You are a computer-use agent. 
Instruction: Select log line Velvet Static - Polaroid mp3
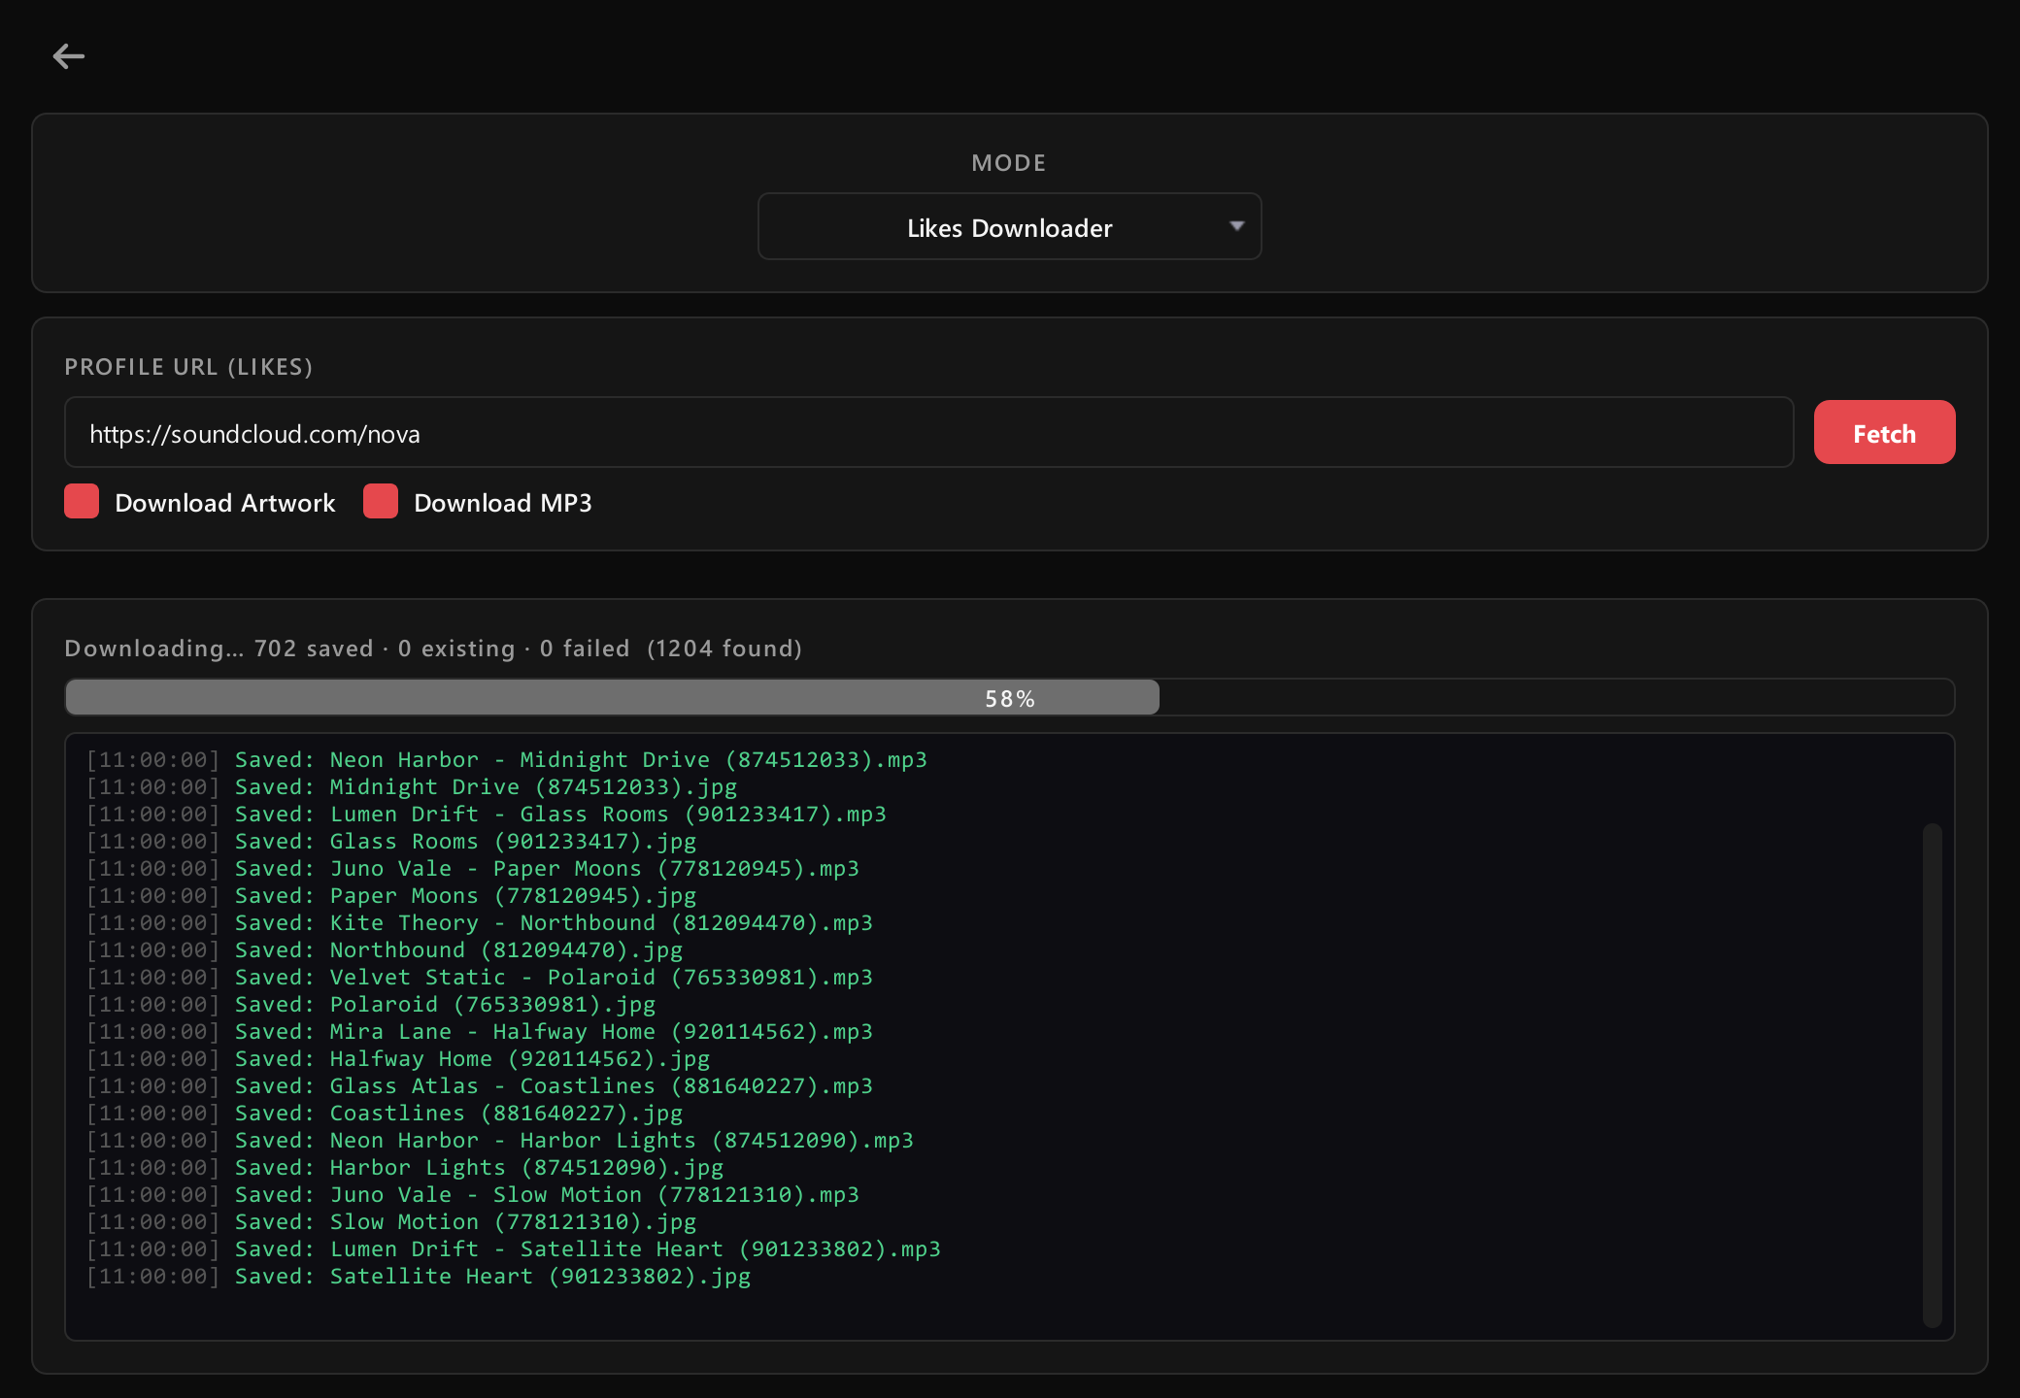coord(480,978)
